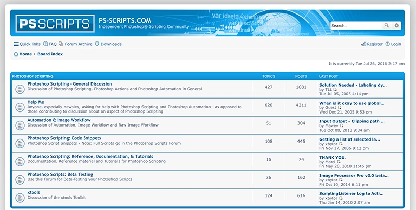Click posts count 616 in xtools row
Screen dimensions: 416x210
(x=301, y=195)
